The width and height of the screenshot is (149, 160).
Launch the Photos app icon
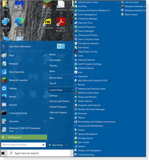4,97
